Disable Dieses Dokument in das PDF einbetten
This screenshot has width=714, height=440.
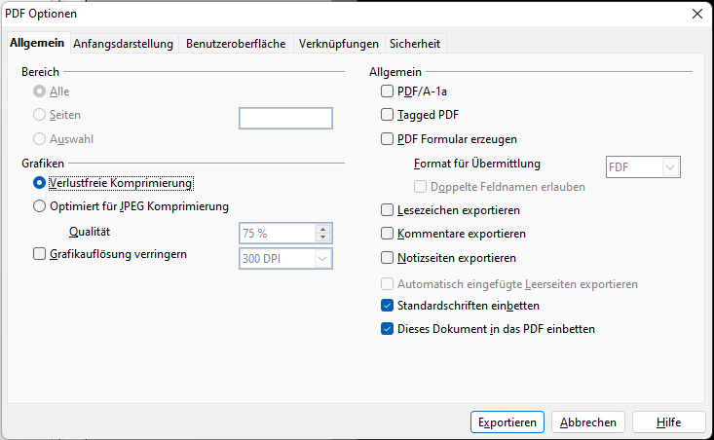tap(388, 329)
